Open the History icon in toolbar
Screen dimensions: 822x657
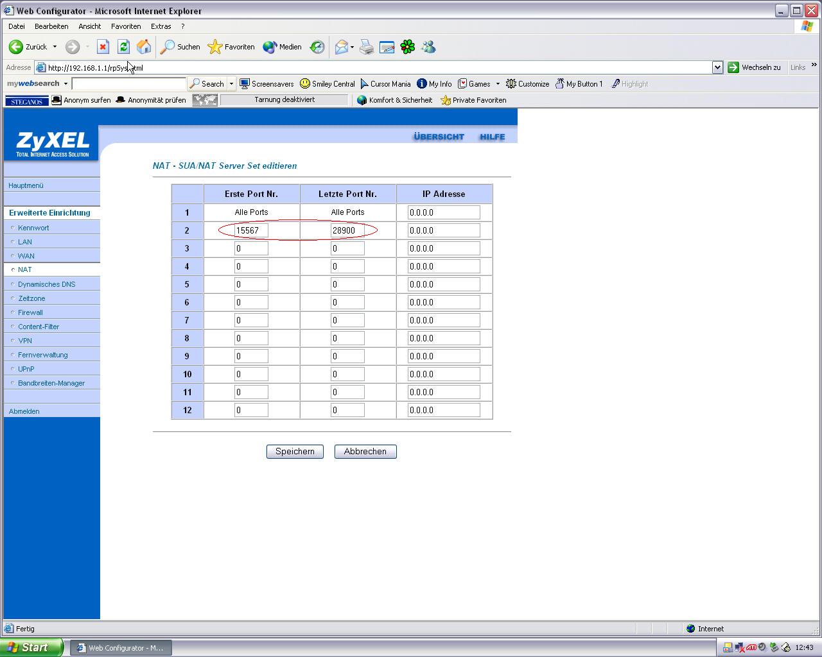tap(317, 47)
